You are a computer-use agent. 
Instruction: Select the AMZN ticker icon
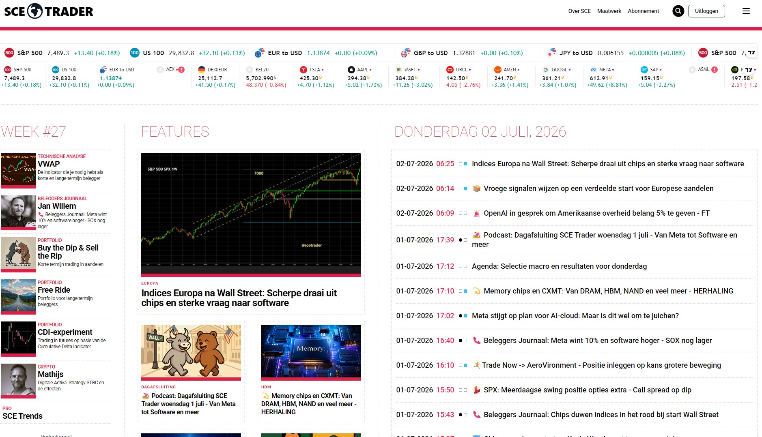[x=498, y=70]
